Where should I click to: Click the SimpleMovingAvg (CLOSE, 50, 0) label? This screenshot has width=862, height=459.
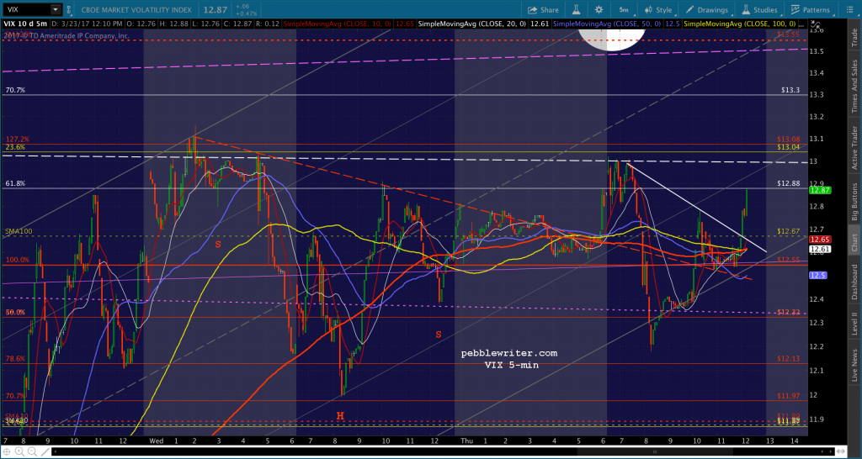[x=608, y=24]
